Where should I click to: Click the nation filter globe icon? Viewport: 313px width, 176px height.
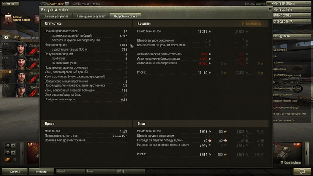pos(8,146)
